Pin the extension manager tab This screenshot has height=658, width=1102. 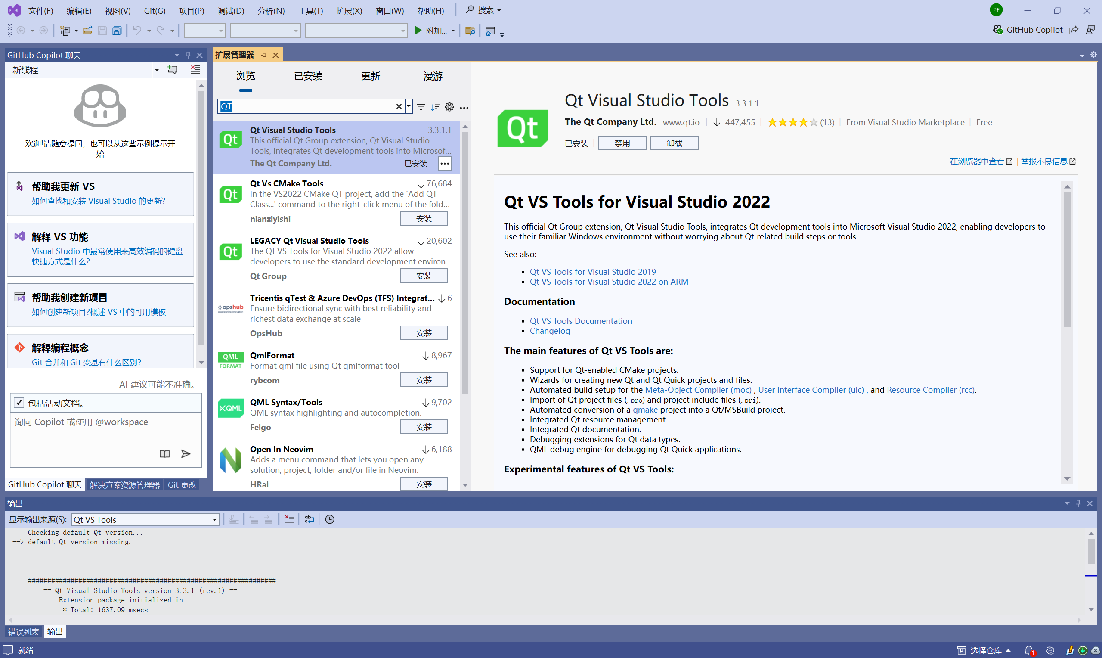(x=263, y=55)
